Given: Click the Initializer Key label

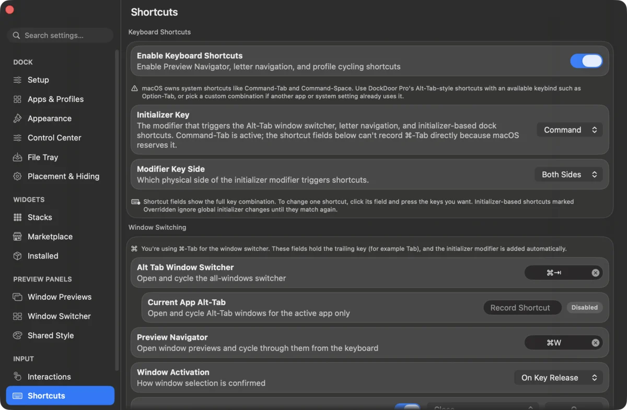Looking at the screenshot, I should [x=163, y=115].
